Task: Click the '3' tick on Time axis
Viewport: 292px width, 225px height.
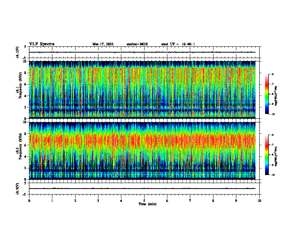Action: pyautogui.click(x=98, y=201)
